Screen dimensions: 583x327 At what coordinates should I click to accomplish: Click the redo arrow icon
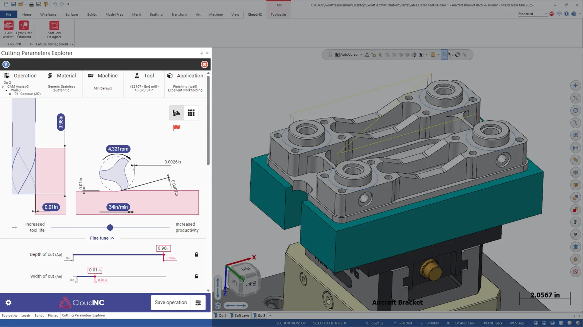(62, 4)
